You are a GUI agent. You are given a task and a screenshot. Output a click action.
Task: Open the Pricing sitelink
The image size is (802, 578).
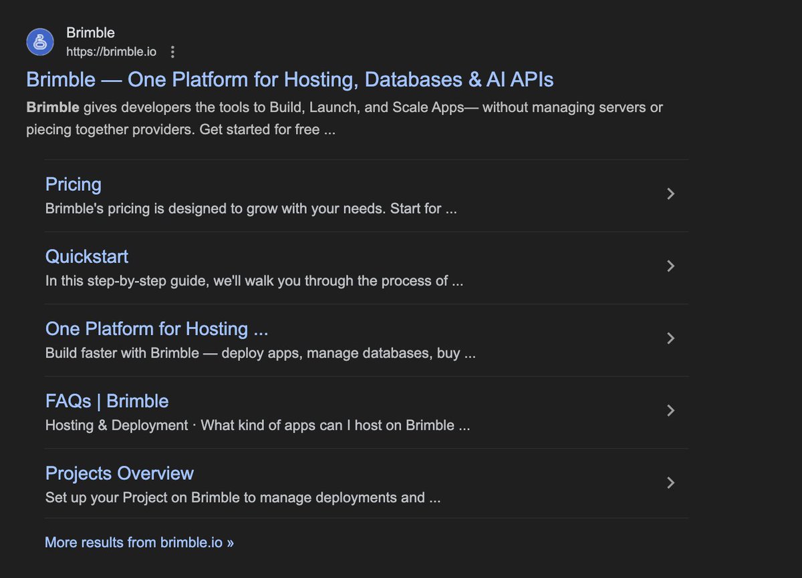coord(74,185)
